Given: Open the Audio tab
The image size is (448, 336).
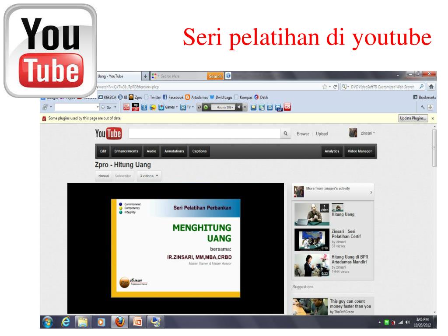Looking at the screenshot, I should click(151, 151).
